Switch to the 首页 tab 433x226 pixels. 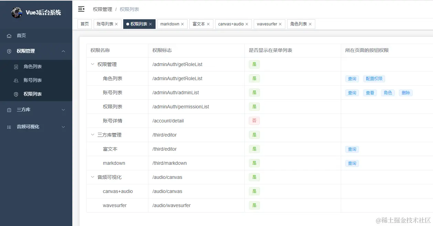85,24
